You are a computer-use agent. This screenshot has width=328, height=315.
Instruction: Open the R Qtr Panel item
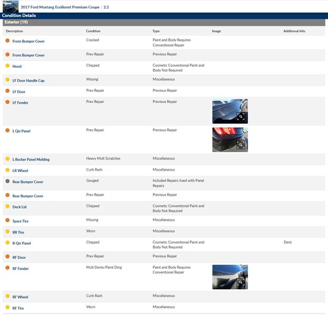(x=22, y=243)
